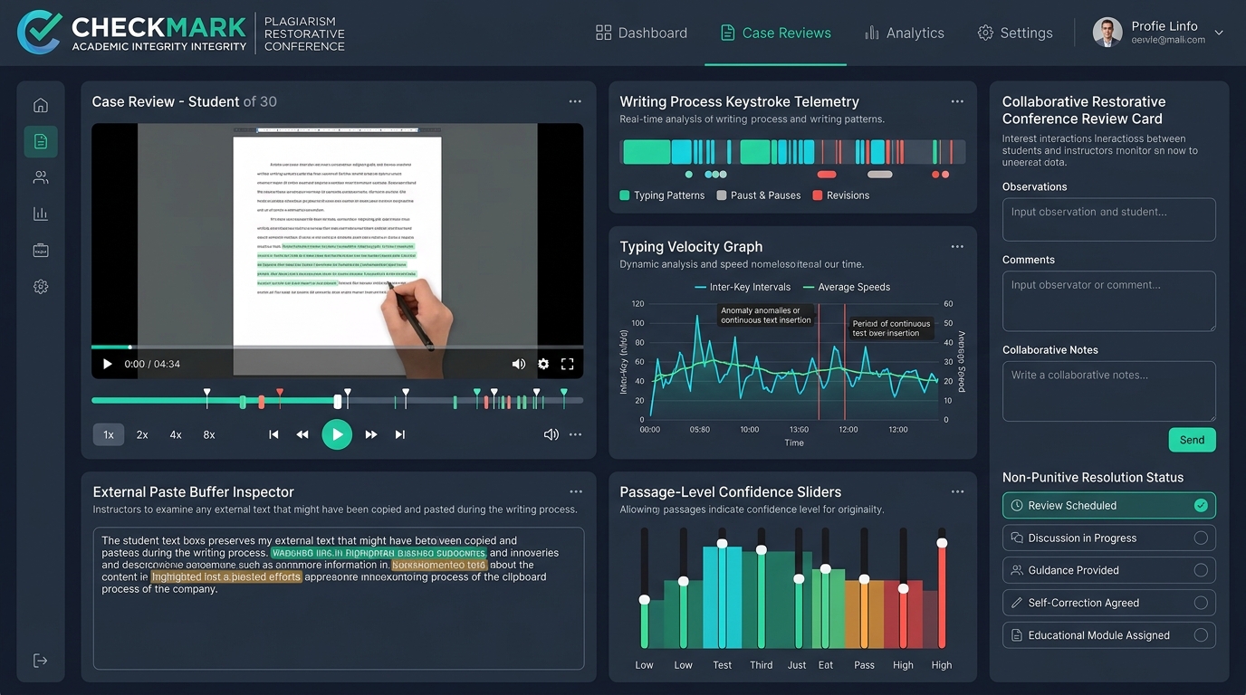Select Guidance Provided status
1246x695 pixels.
click(1108, 570)
